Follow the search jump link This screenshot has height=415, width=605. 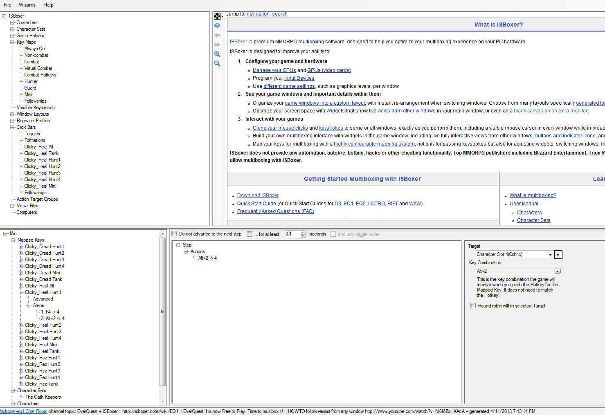point(280,14)
